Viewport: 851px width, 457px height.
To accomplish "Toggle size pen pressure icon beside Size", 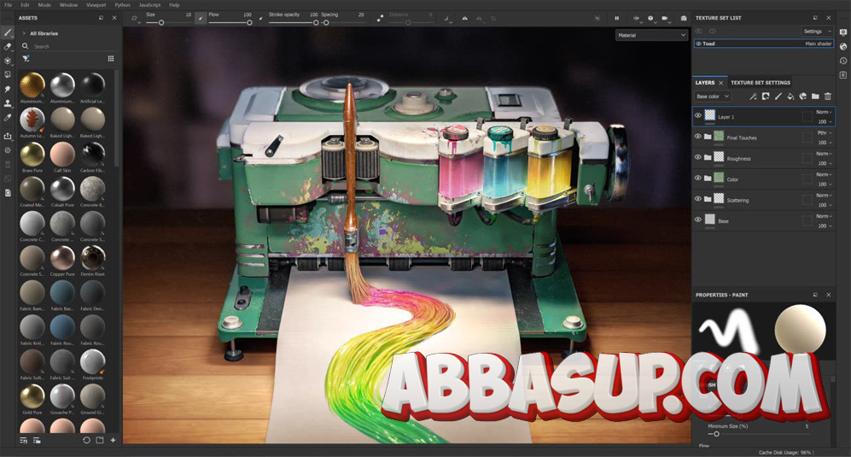I will click(201, 18).
